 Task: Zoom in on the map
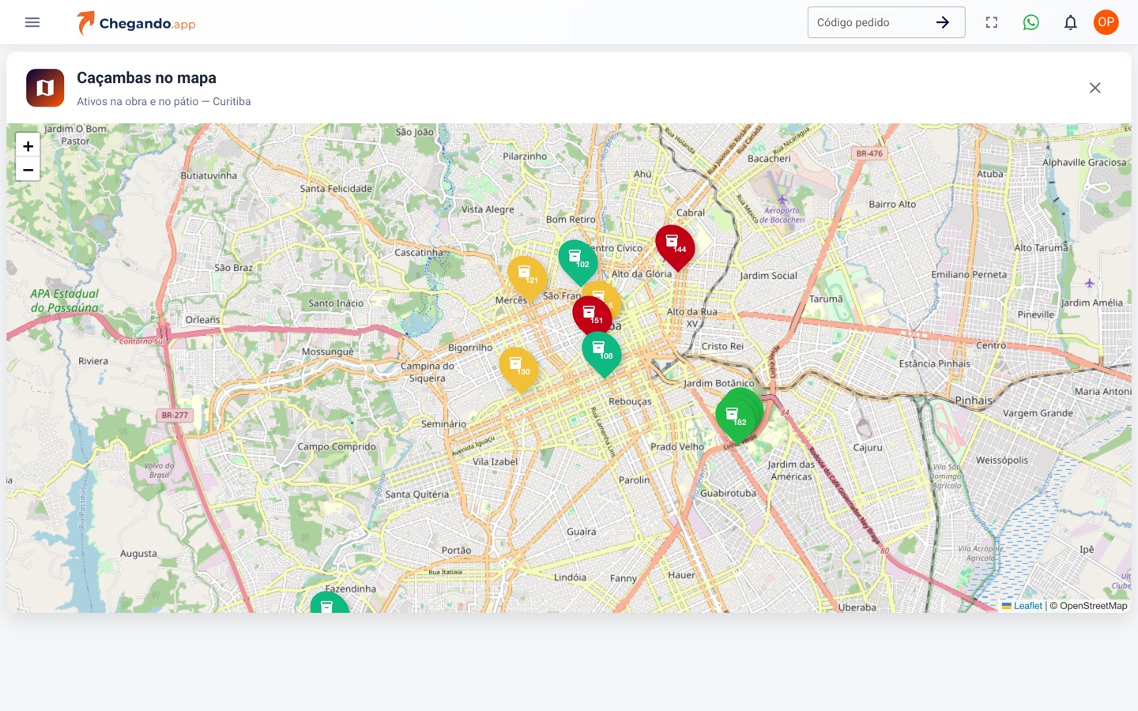[28, 145]
